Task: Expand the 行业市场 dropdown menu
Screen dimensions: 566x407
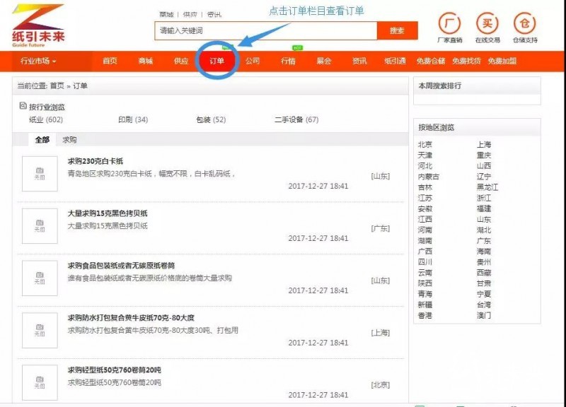Action: (38, 61)
